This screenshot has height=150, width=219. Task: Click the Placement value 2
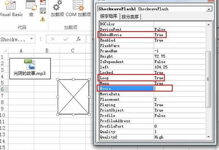pos(156,99)
